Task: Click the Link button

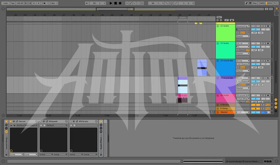Action: (5, 3)
